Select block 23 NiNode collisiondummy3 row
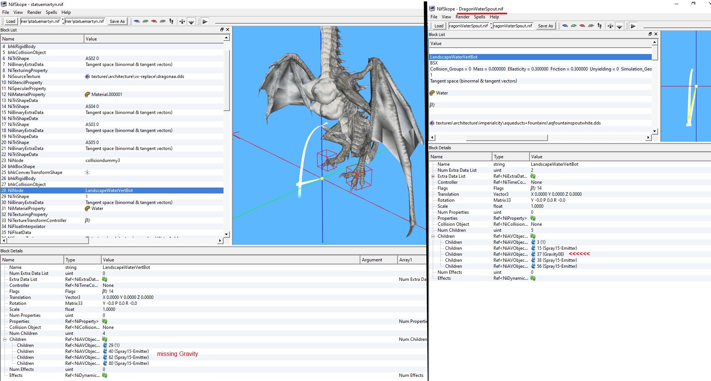The image size is (711, 381). (112, 160)
